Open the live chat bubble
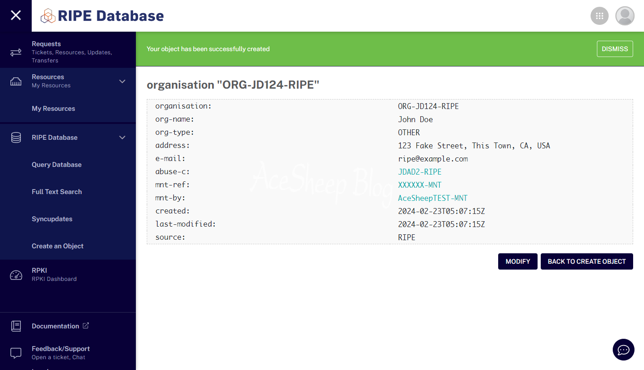The image size is (644, 370). point(624,350)
